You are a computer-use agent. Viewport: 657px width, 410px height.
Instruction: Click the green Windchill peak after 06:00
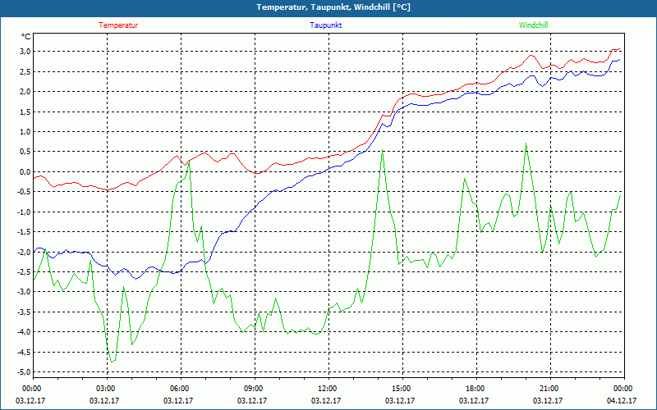[189, 161]
